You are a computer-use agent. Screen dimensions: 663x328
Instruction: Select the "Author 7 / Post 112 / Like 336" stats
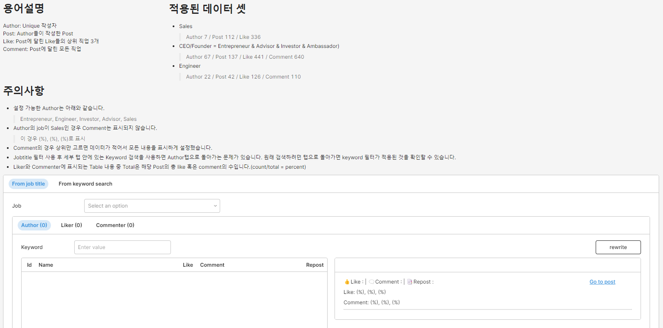tap(223, 37)
